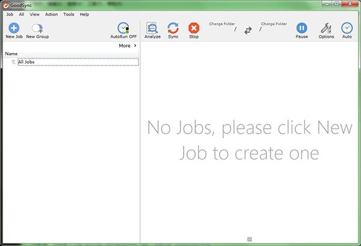Open the Job menu
This screenshot has height=246, width=361.
pos(10,14)
